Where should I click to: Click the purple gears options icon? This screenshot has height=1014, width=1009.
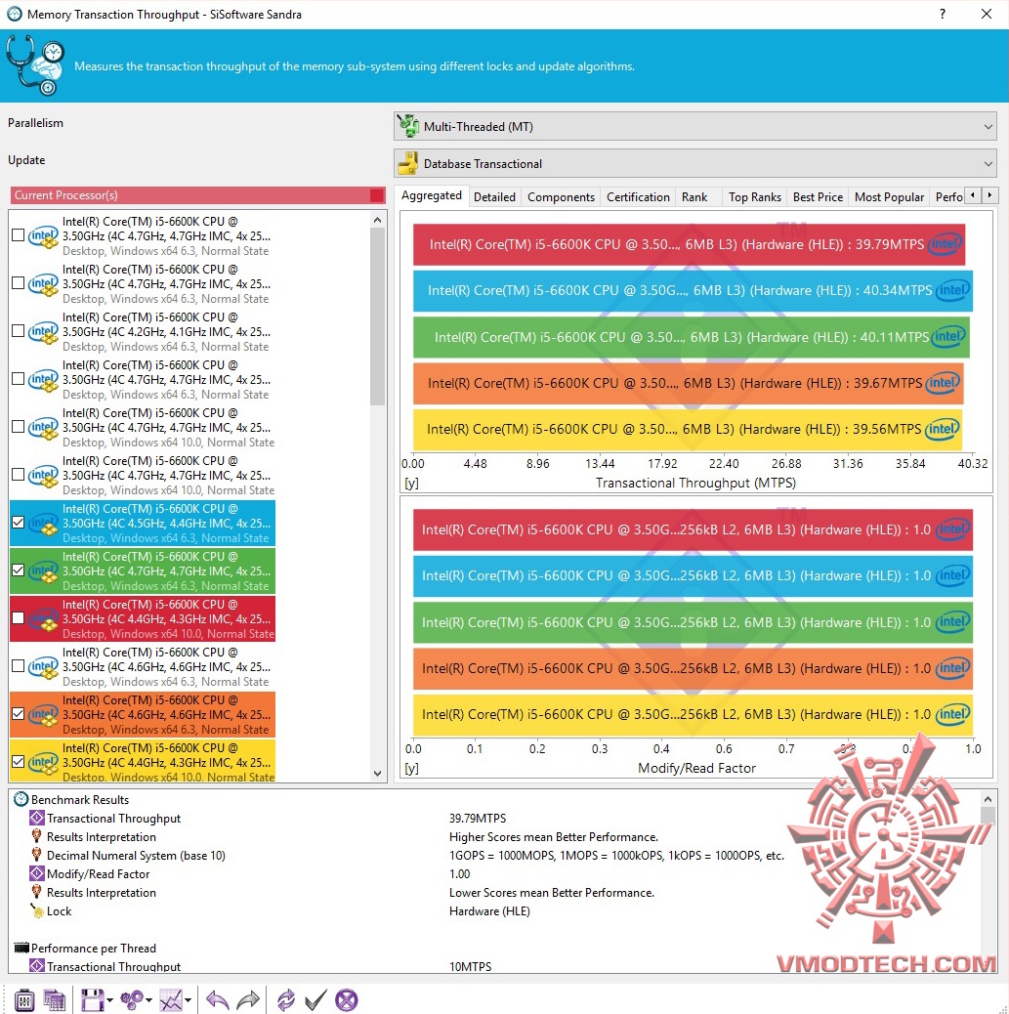pyautogui.click(x=132, y=999)
